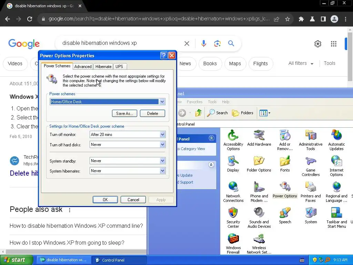Screen dimensions: 353x265
Task: Expand 'How do I stop Windows XP from going to sleep?'
Action: [78, 243]
